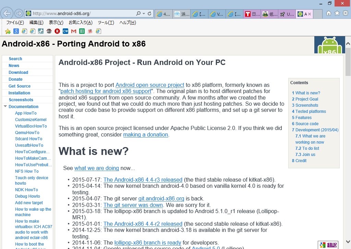Open the CW favorite in favorites bar
Screen dimensions: 351x249
(x=65, y=31)
